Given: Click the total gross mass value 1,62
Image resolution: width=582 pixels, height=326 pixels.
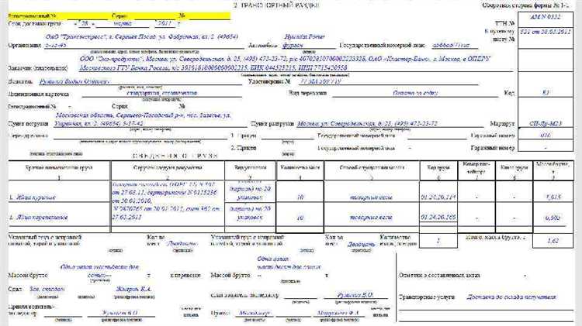Looking at the screenshot, I should pyautogui.click(x=553, y=242).
